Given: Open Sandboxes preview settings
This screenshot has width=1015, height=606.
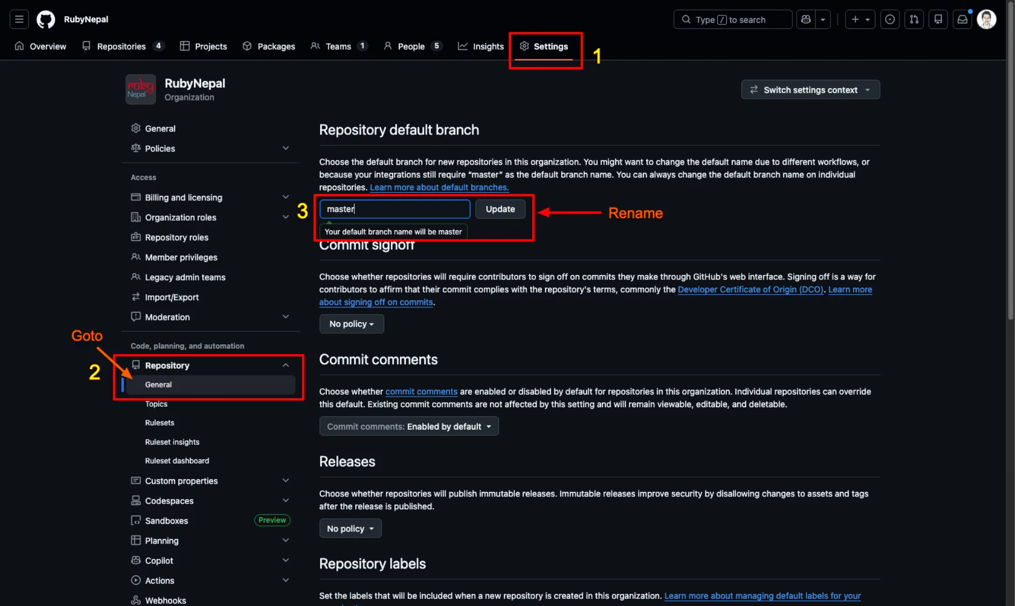Looking at the screenshot, I should point(211,520).
